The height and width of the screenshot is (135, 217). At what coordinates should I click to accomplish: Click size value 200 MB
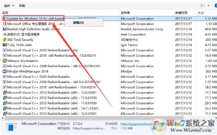211,40
